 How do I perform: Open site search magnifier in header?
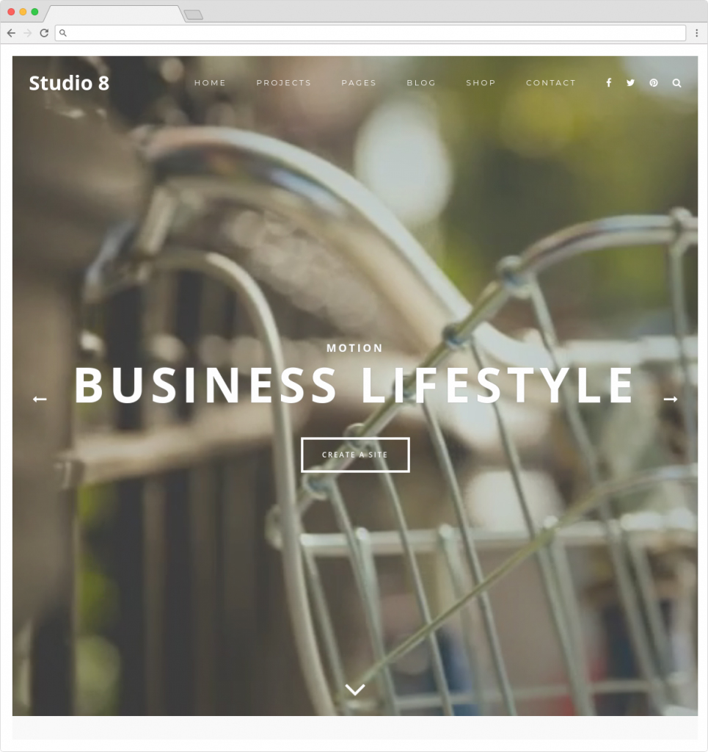(x=676, y=83)
